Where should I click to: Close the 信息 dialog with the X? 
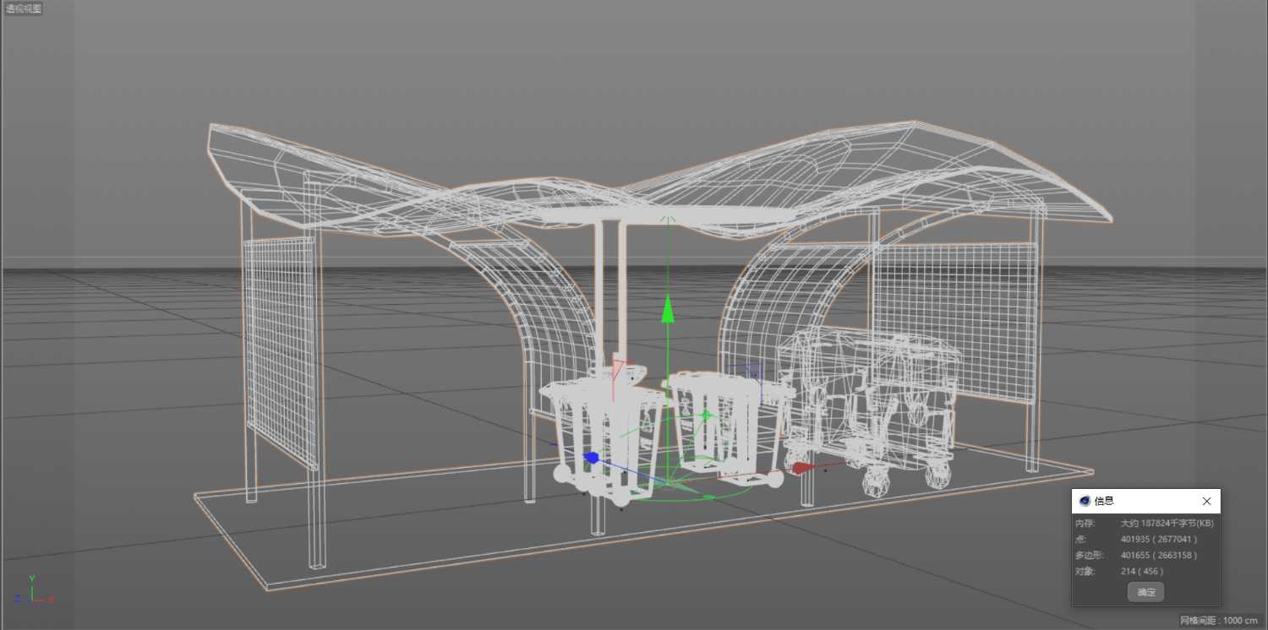tap(1206, 501)
